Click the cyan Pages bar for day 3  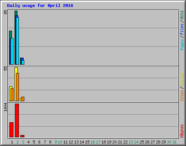(x=23, y=62)
